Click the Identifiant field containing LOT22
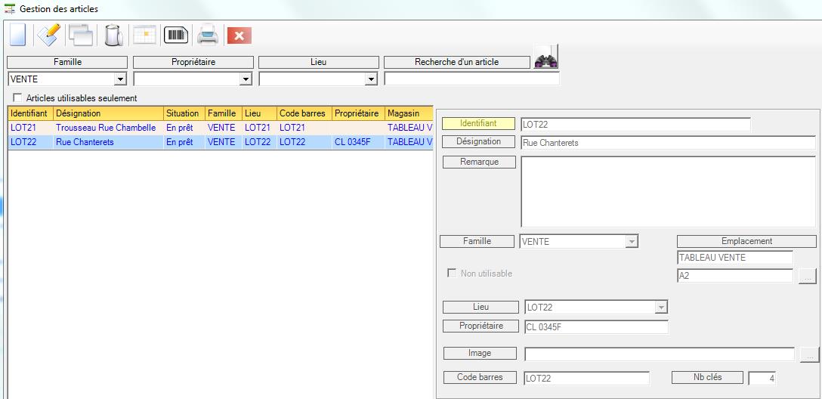Viewport: 822px width, 399px height. pyautogui.click(x=635, y=125)
